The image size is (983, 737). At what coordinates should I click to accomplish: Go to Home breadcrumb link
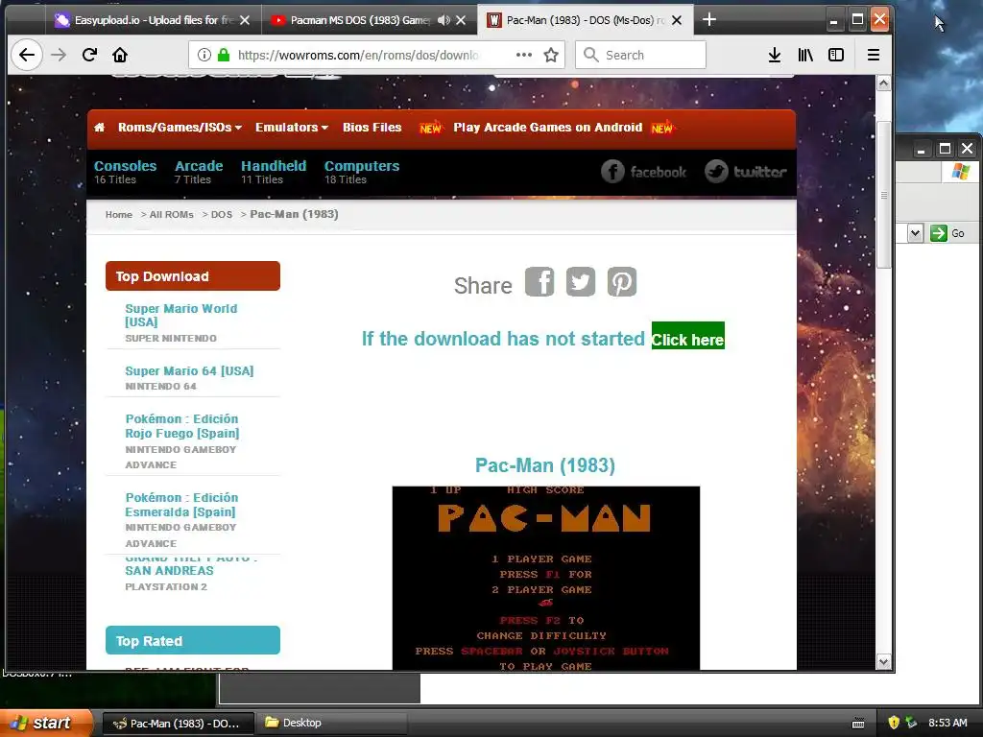pyautogui.click(x=118, y=214)
